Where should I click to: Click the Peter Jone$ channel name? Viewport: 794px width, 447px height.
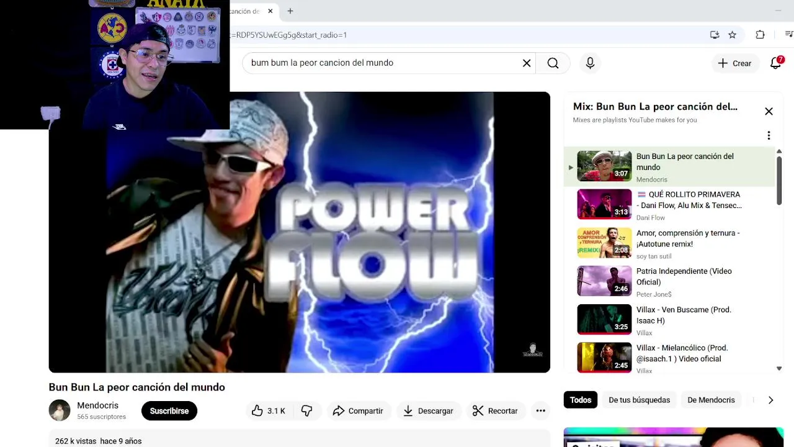pyautogui.click(x=654, y=295)
